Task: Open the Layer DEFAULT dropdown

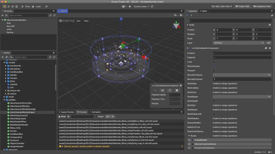Action: tap(238, 43)
